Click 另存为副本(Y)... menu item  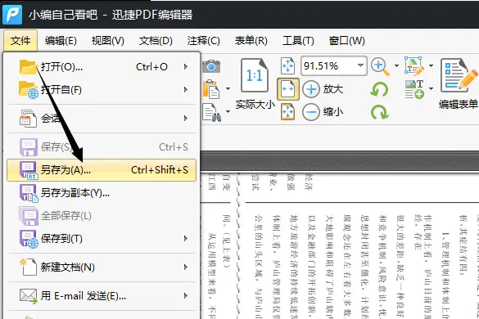(x=102, y=192)
